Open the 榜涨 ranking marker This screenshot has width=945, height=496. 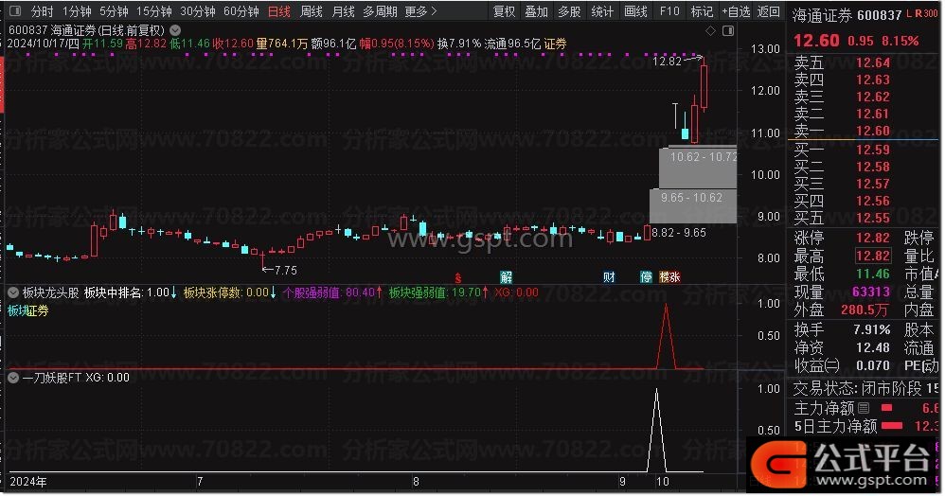[669, 277]
